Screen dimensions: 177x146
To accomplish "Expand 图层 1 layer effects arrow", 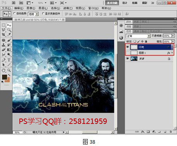I will coord(172,53).
